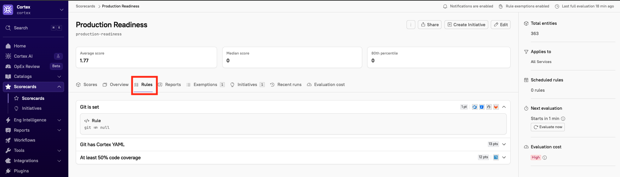Click the Create Initiative button
This screenshot has width=620, height=177.
(466, 25)
